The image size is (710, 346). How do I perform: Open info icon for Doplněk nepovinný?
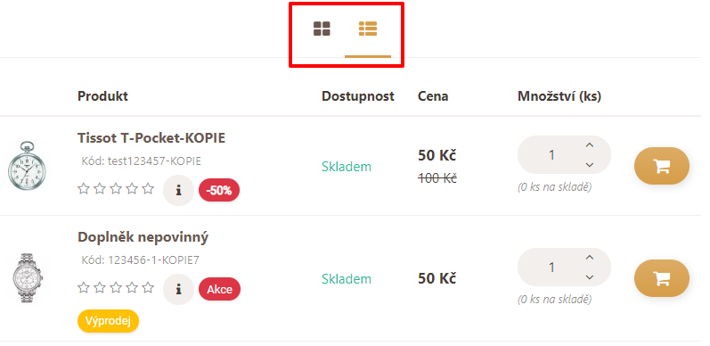click(x=178, y=289)
